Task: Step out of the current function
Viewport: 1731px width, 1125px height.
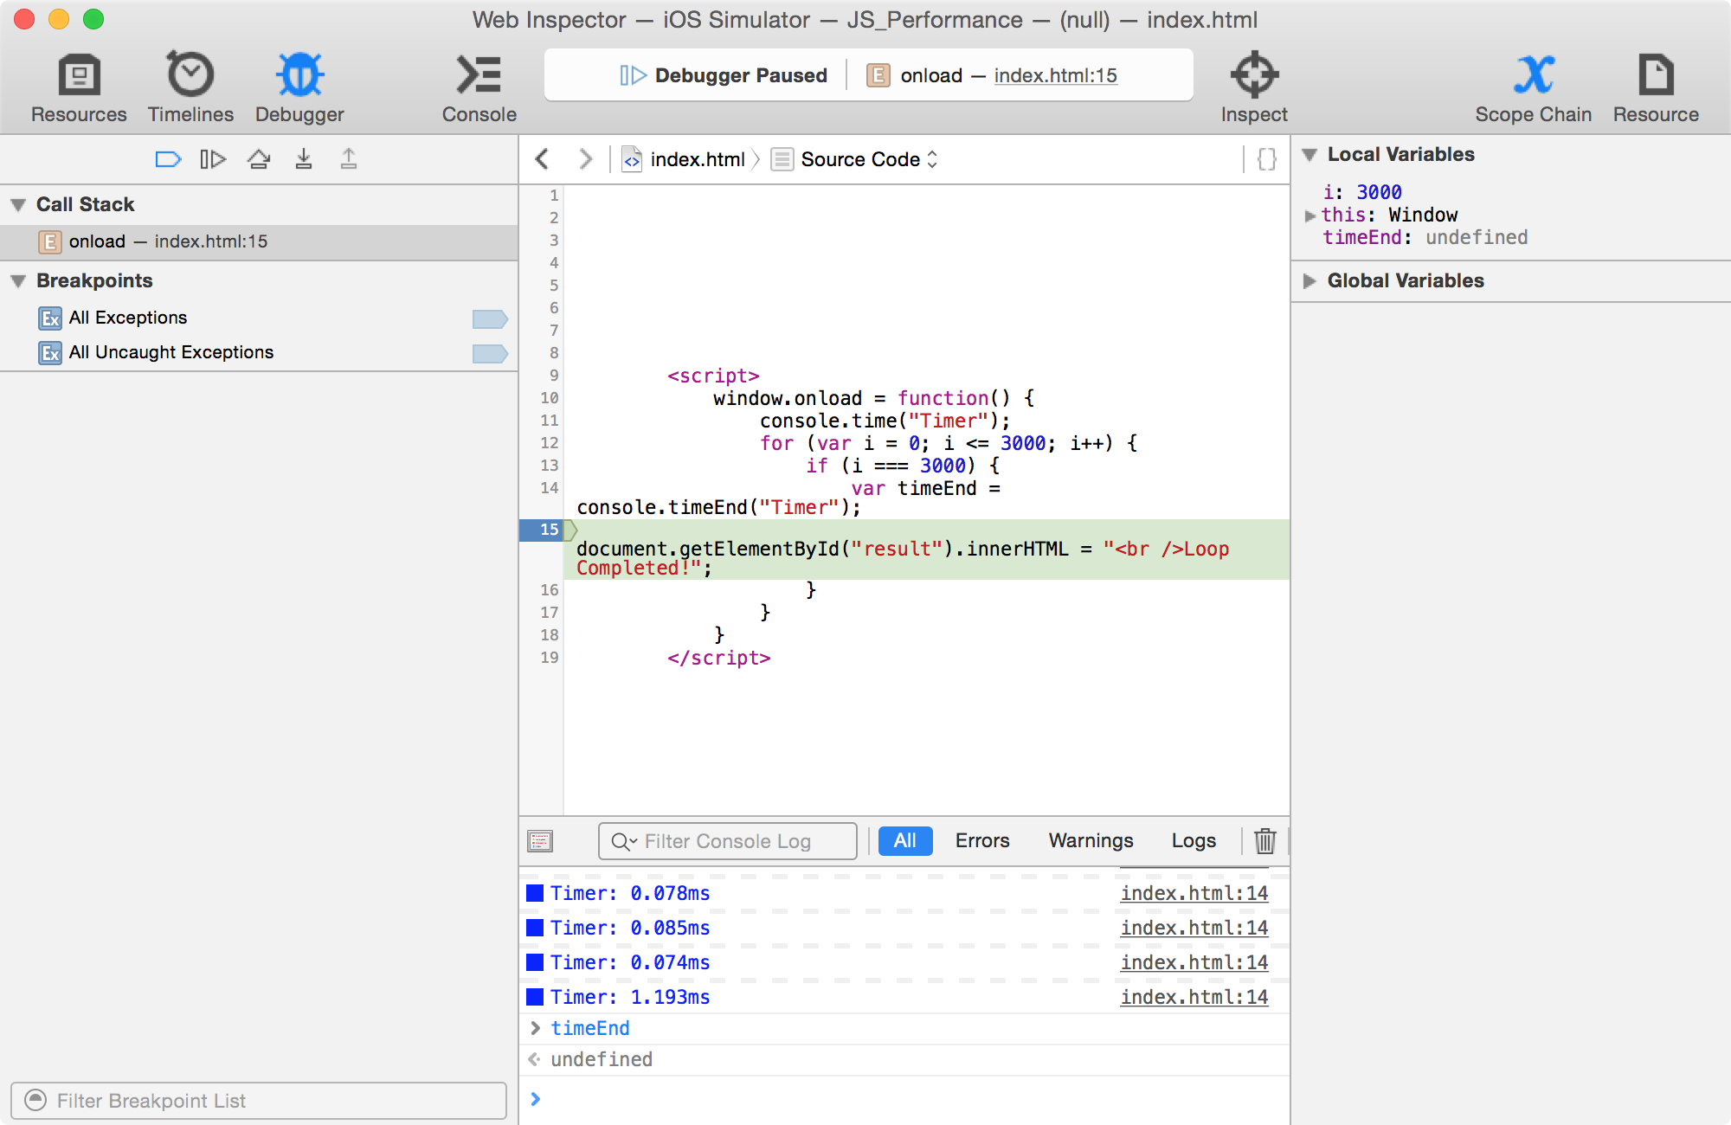Action: coord(349,159)
